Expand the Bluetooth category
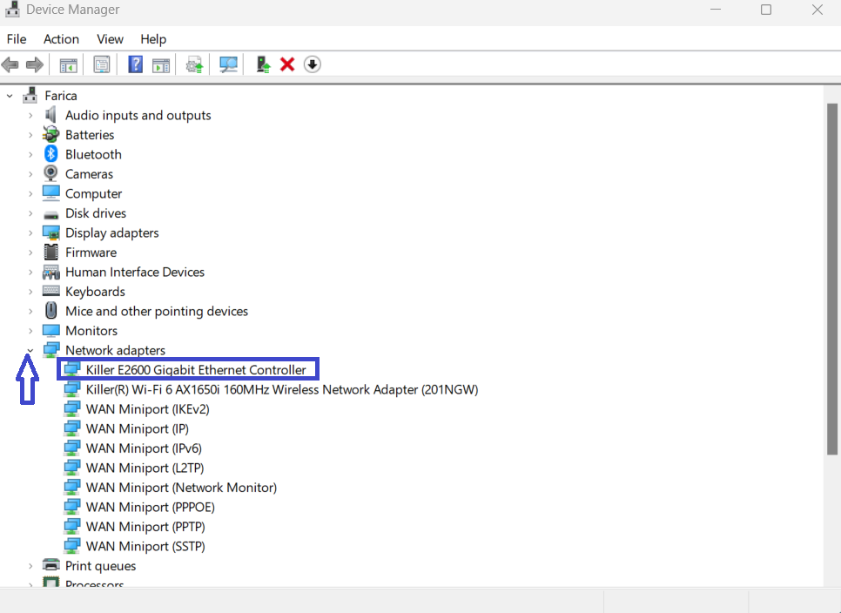841x613 pixels. [30, 155]
